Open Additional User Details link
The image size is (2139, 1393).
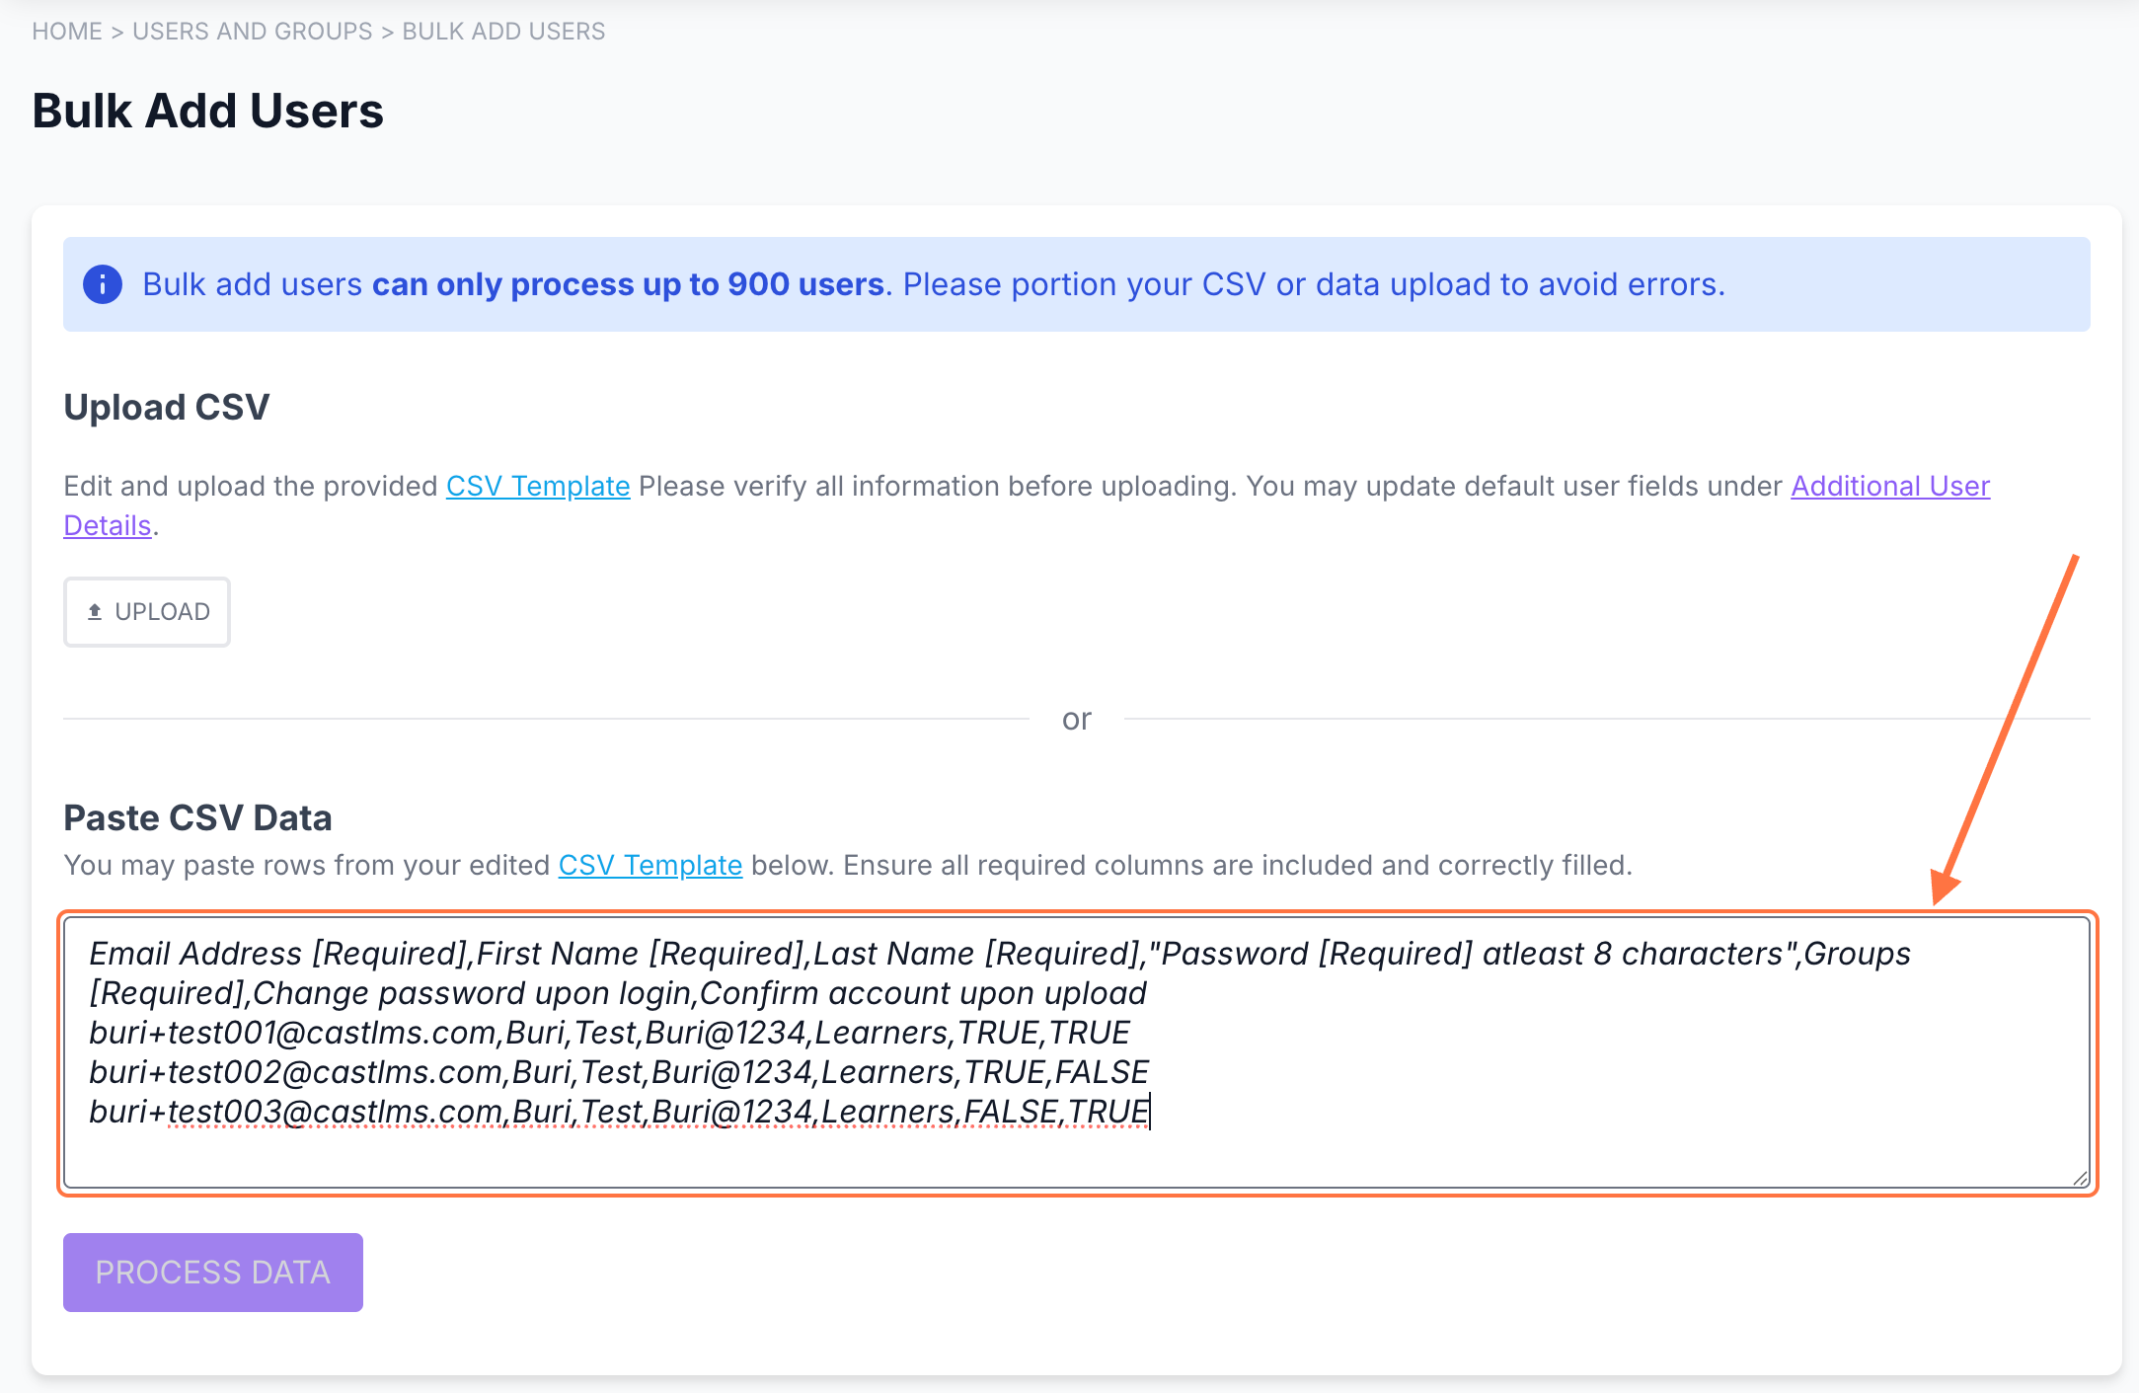(x=1889, y=487)
